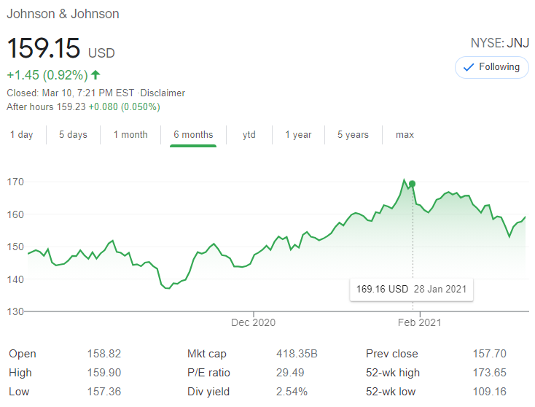
Task: Show the 1 year chart
Action: (x=298, y=134)
